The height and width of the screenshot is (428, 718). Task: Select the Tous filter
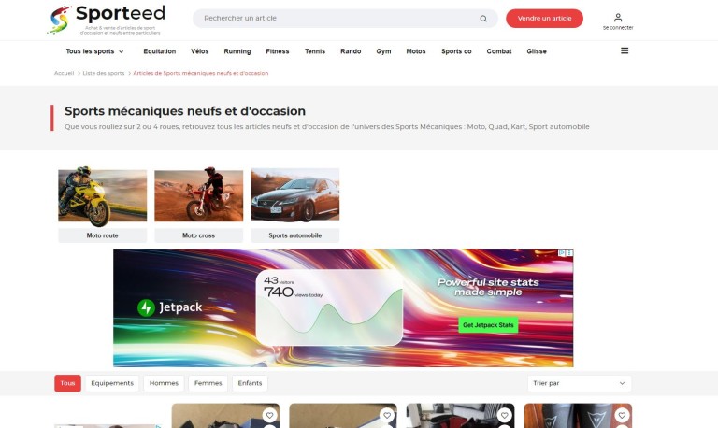tap(67, 383)
